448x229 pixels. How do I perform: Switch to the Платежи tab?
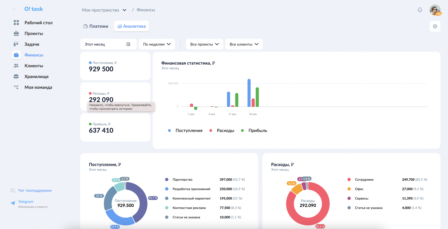point(96,26)
